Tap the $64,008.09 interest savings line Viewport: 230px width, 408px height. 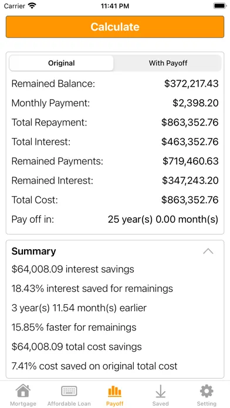[73, 269]
